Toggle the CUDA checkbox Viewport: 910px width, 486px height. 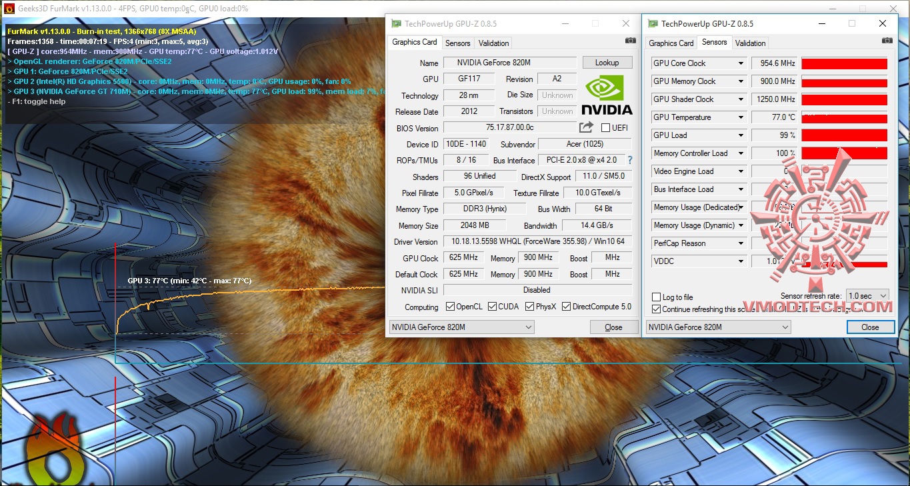493,307
